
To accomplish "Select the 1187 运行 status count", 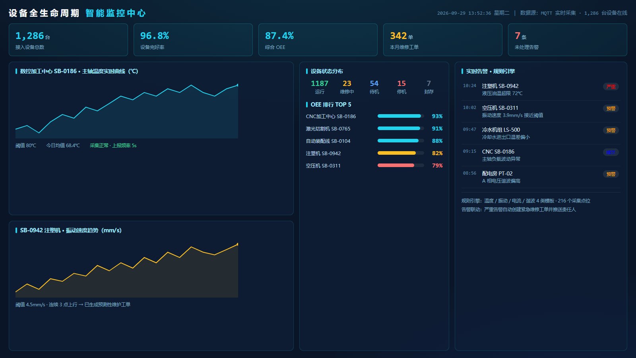I will pyautogui.click(x=320, y=87).
